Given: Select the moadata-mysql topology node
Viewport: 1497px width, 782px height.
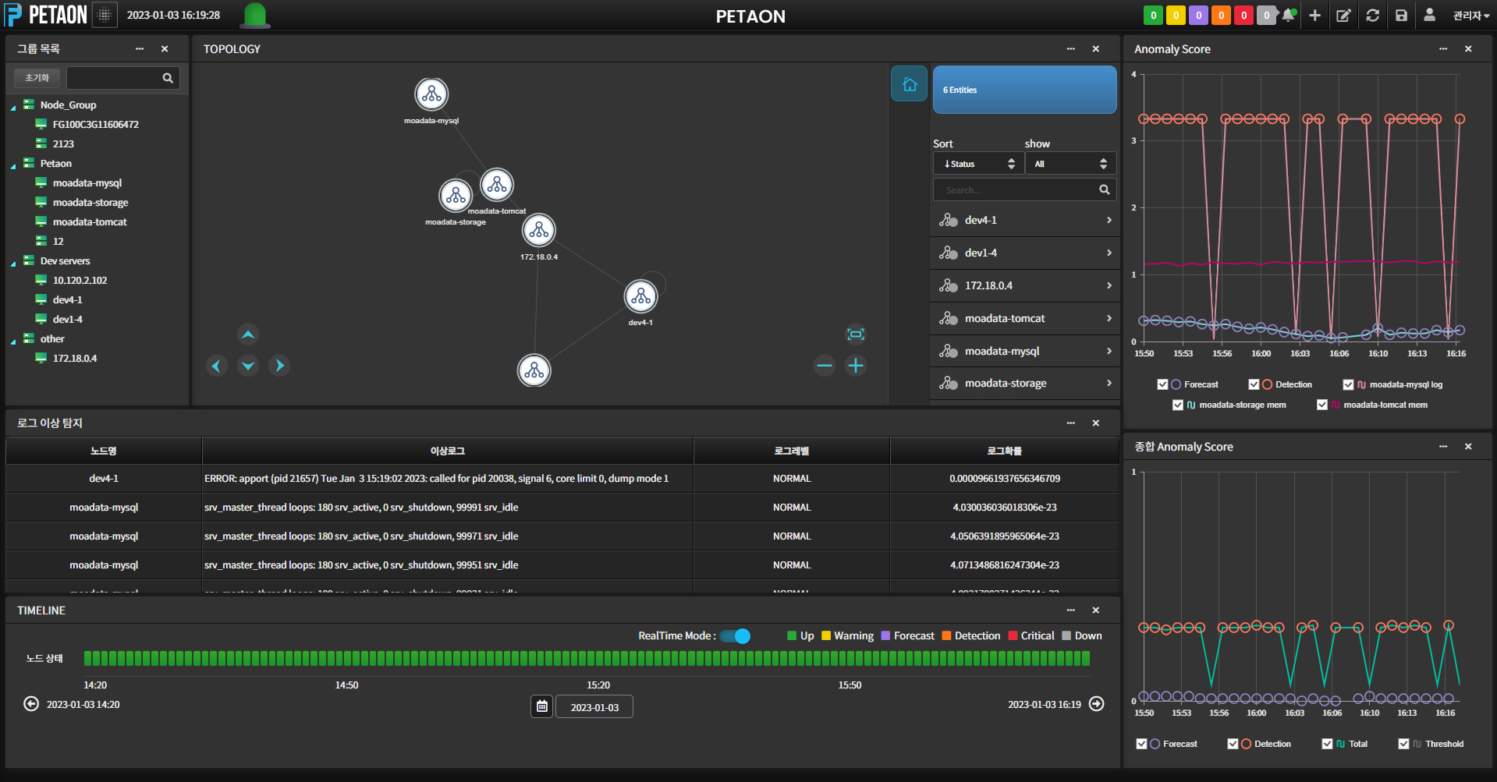Looking at the screenshot, I should [x=431, y=95].
